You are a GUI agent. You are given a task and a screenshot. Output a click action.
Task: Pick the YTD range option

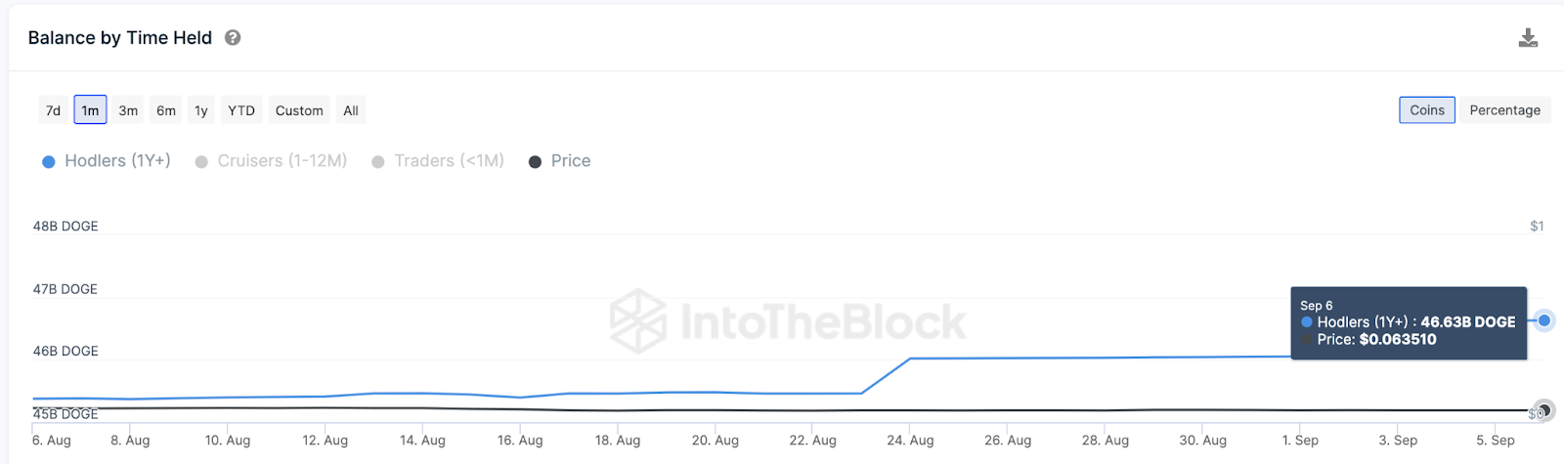[241, 110]
